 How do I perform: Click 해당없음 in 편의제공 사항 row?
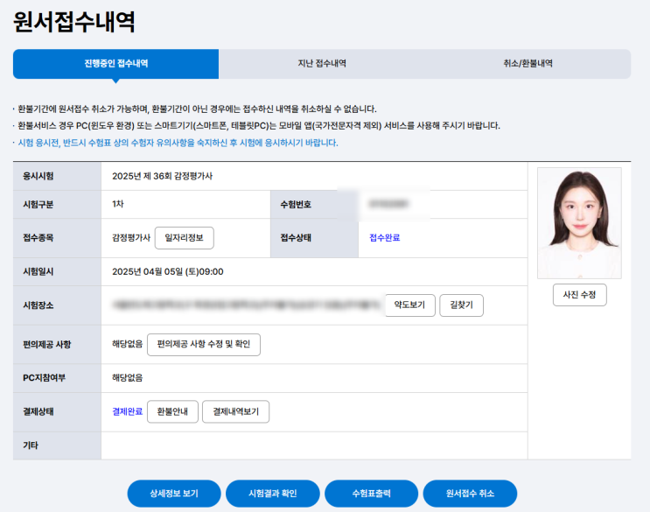click(127, 344)
